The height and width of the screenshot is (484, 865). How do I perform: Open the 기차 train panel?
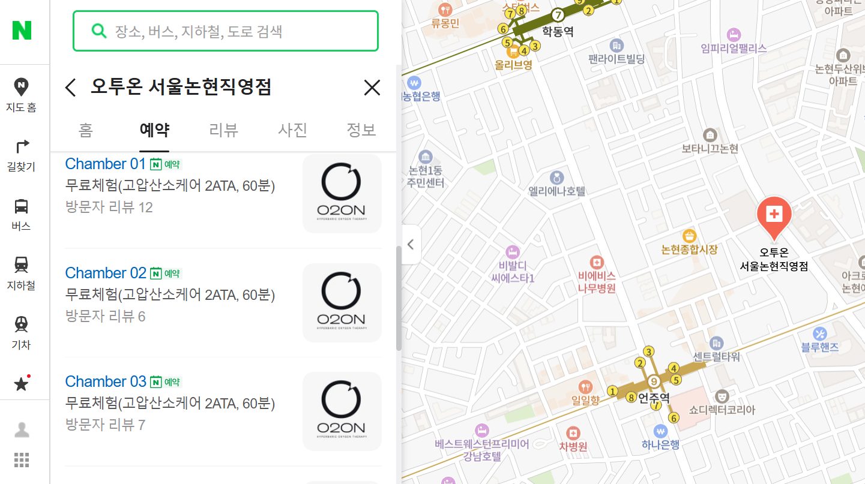pos(22,333)
